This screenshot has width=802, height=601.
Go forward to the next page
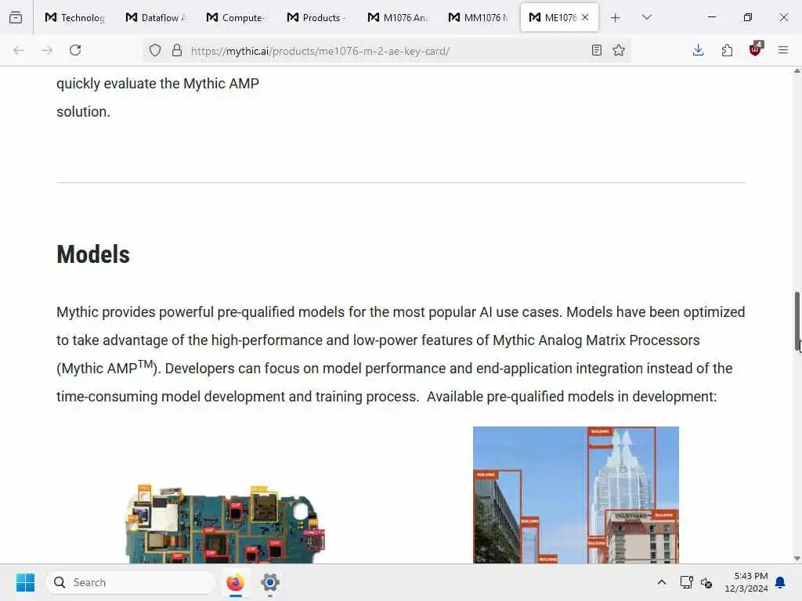(x=47, y=50)
